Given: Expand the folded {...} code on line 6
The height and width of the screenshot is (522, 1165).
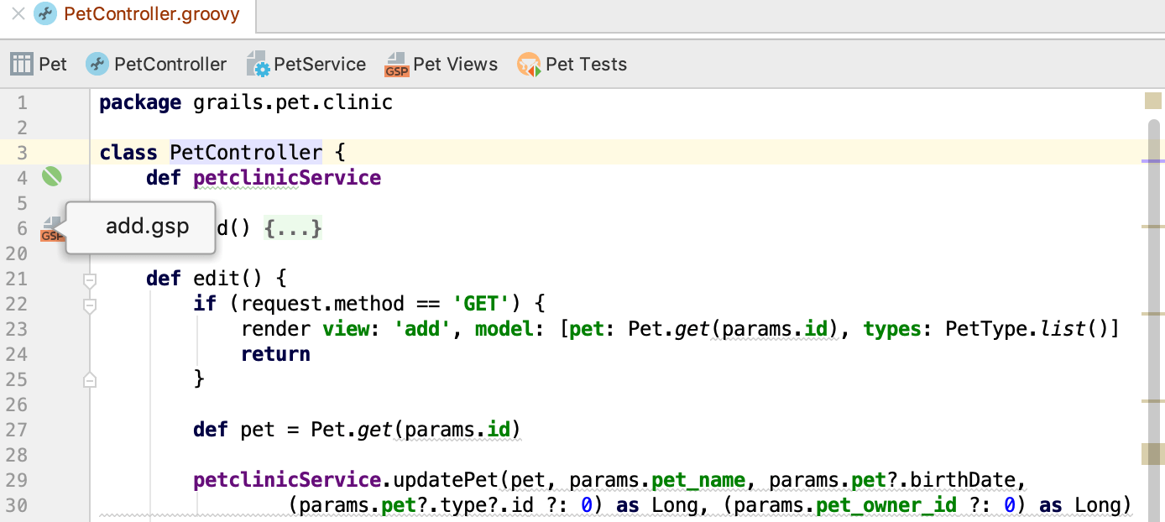Looking at the screenshot, I should pos(293,227).
